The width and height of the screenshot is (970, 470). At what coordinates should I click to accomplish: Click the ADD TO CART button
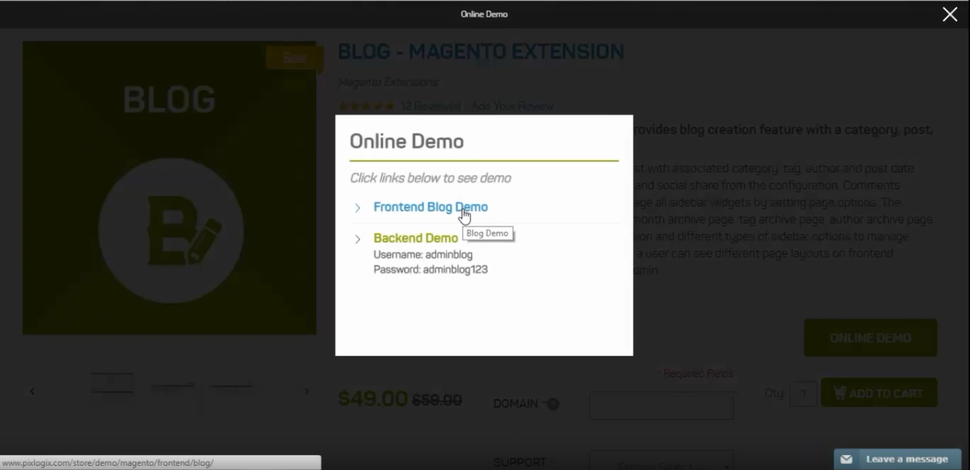879,393
